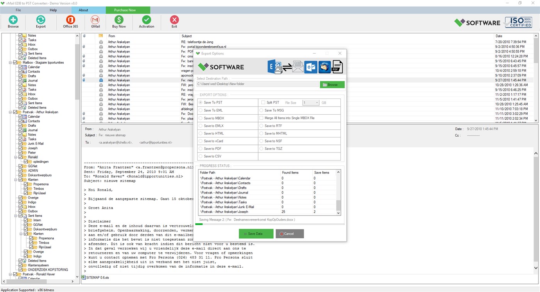Check Merge All Items into Single MBOX File

262,118
